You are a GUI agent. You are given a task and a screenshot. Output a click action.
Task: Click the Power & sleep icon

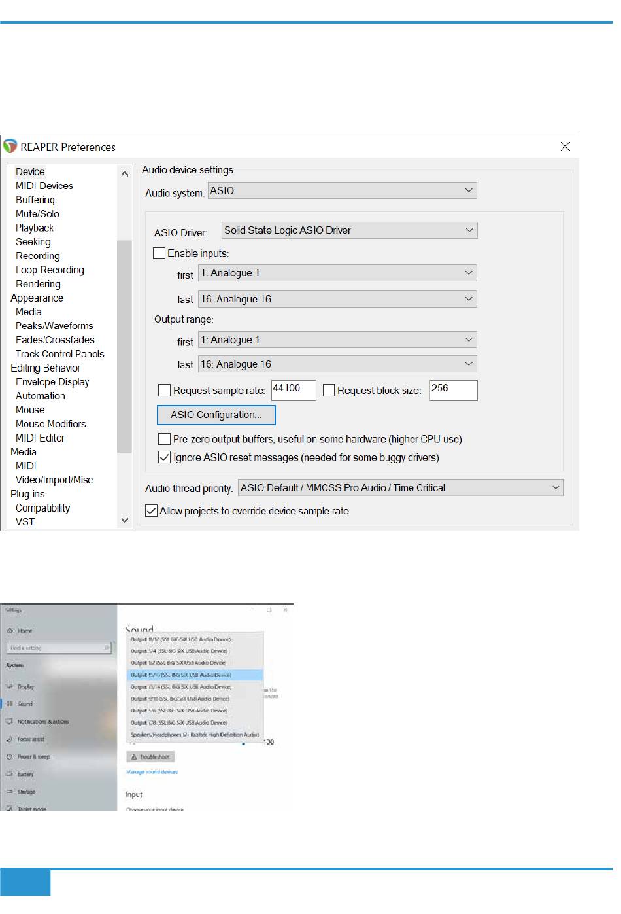[x=10, y=756]
